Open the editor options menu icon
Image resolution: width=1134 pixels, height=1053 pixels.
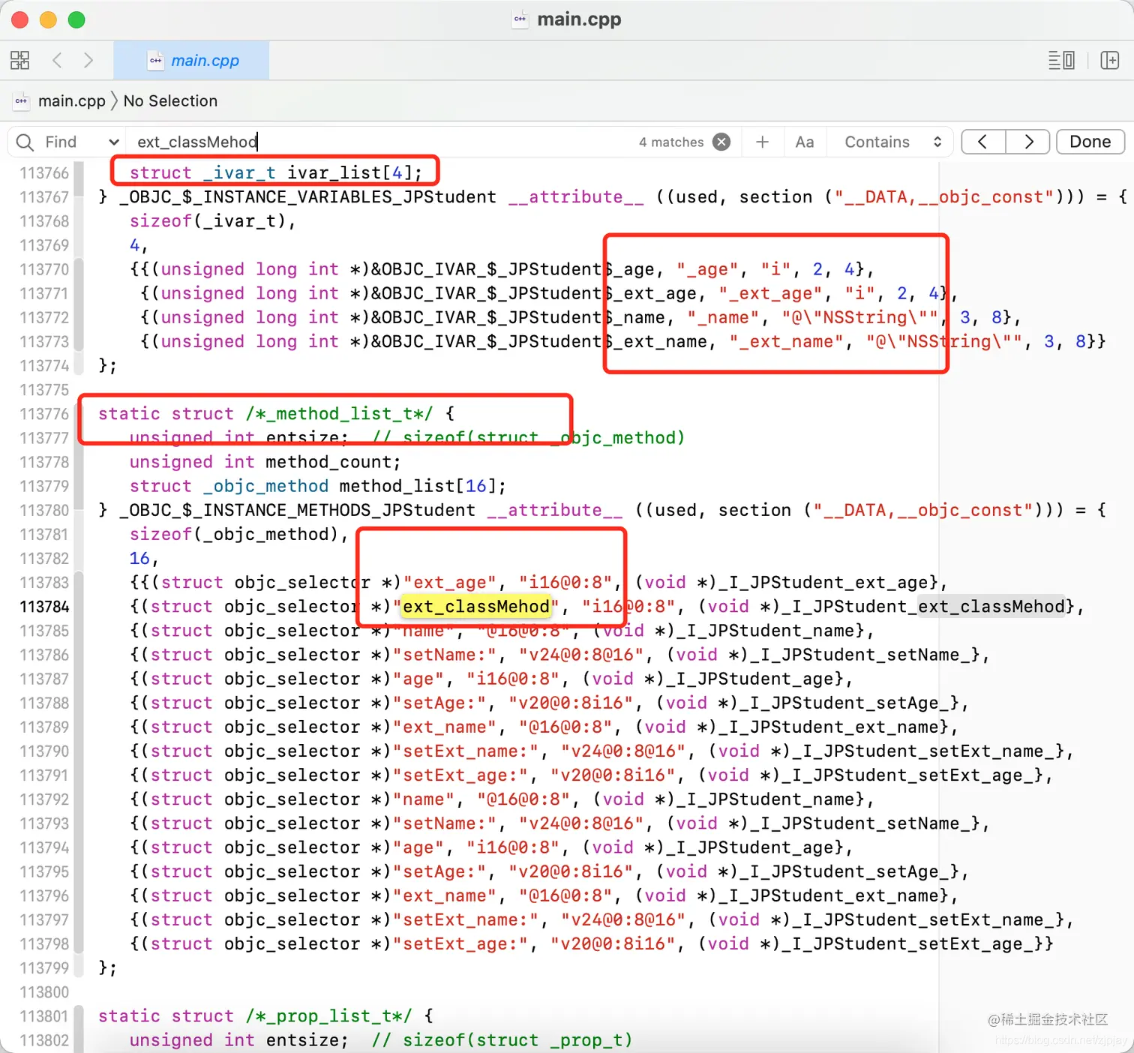coord(1061,60)
